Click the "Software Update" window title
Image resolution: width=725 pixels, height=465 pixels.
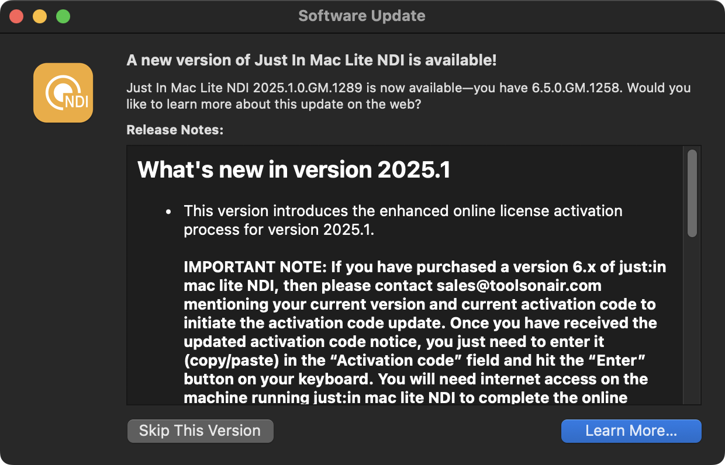(x=362, y=16)
